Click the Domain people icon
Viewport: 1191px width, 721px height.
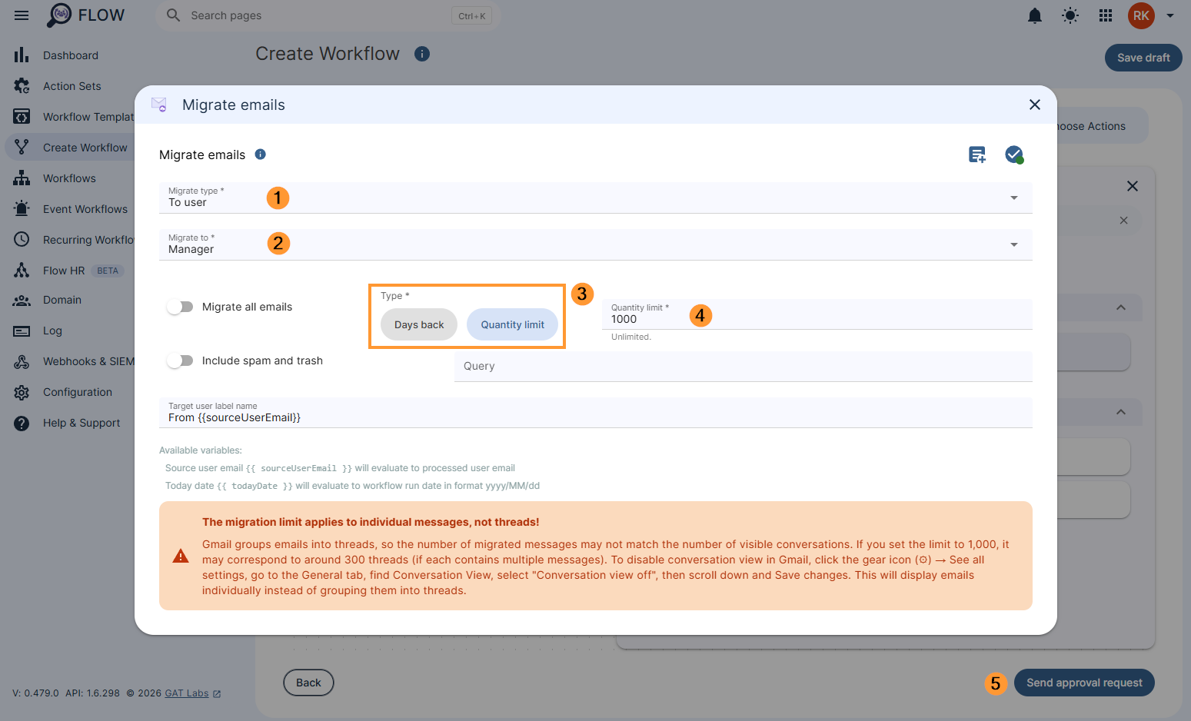[22, 301]
